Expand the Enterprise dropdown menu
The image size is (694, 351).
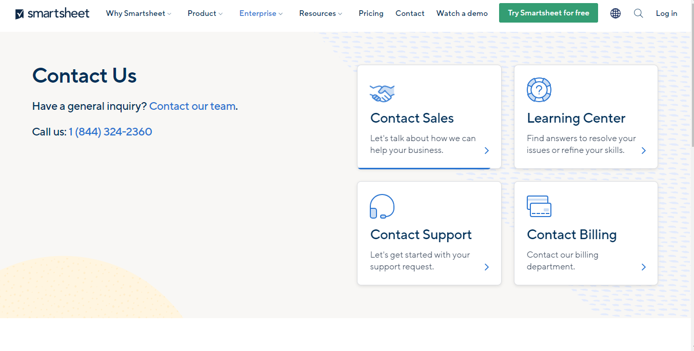pos(261,13)
